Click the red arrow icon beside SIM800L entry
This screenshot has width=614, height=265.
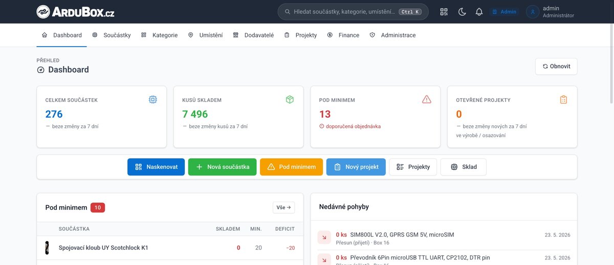(324, 238)
